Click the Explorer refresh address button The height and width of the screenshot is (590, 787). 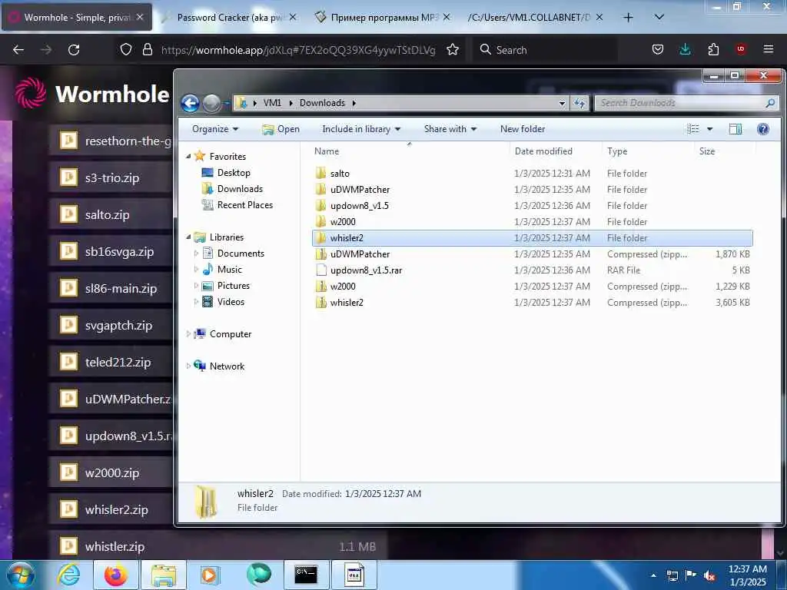[x=579, y=103]
